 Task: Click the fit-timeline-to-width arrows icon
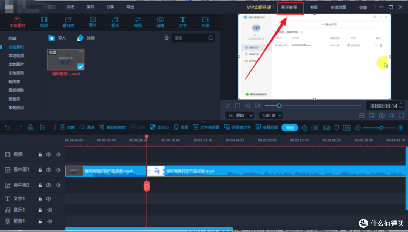(346, 128)
